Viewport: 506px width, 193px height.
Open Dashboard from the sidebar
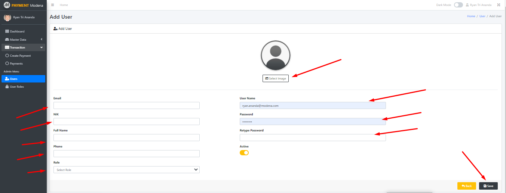click(17, 31)
